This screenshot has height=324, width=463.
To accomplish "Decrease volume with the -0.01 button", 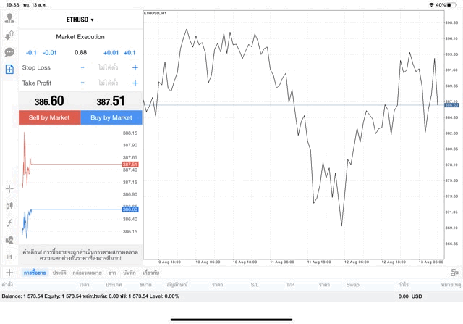I will click(x=50, y=52).
